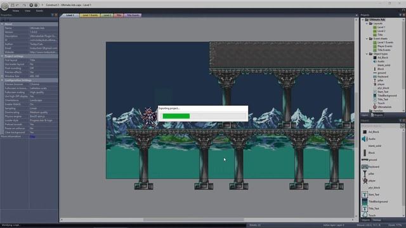Click the Audio speaker icon in Objects panel
Viewport: 406px width, 228px height.
[x=365, y=139]
